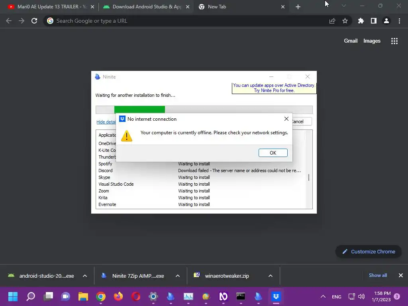Open the Ninite 7Zip AIMP exe download

tap(133, 276)
